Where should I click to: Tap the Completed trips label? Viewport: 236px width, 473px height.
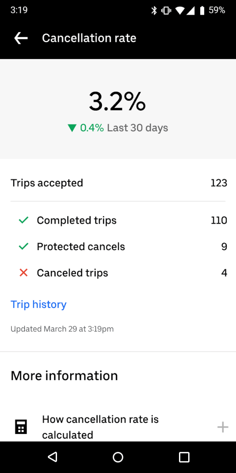point(76,220)
